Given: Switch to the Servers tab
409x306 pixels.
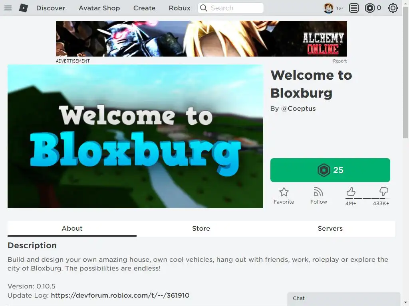Looking at the screenshot, I should [x=330, y=228].
